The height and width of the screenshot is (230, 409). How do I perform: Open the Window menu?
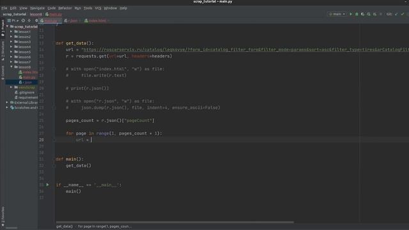pyautogui.click(x=111, y=8)
